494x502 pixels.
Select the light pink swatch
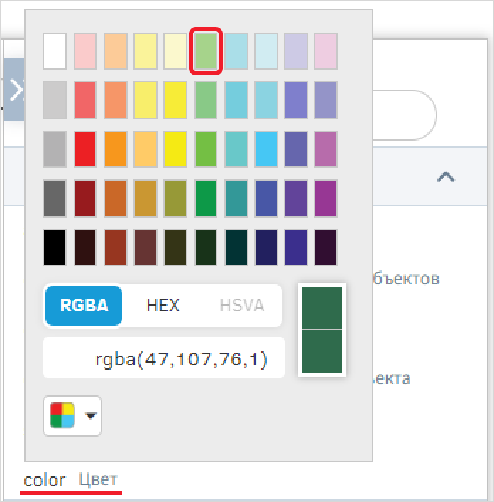[x=84, y=50]
